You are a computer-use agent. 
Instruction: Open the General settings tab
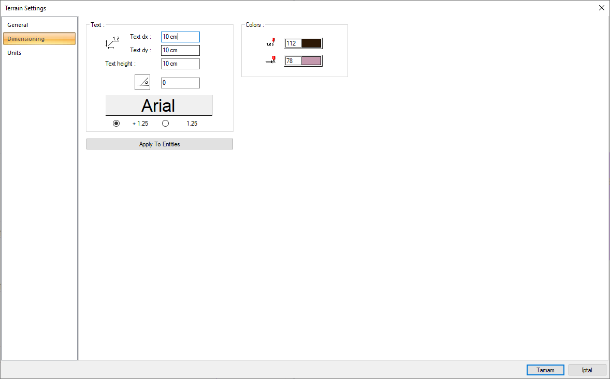click(x=18, y=25)
